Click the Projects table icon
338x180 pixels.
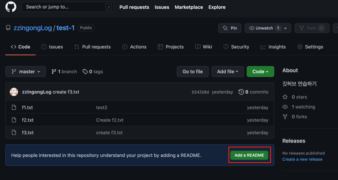(160, 47)
